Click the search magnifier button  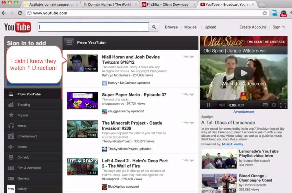[154, 27]
